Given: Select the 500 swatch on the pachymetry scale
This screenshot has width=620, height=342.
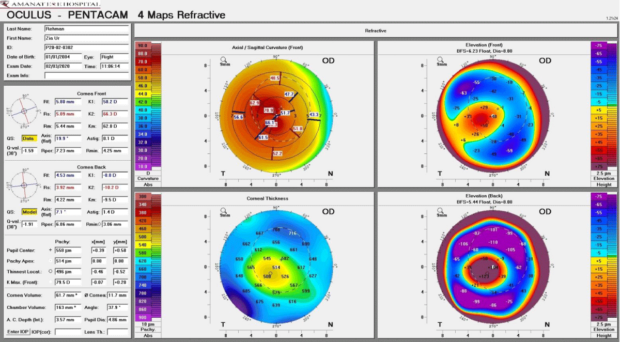Looking at the screenshot, I should tap(142, 237).
